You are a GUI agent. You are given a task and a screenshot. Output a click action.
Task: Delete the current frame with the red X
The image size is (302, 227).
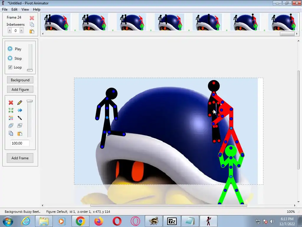[x=32, y=18]
